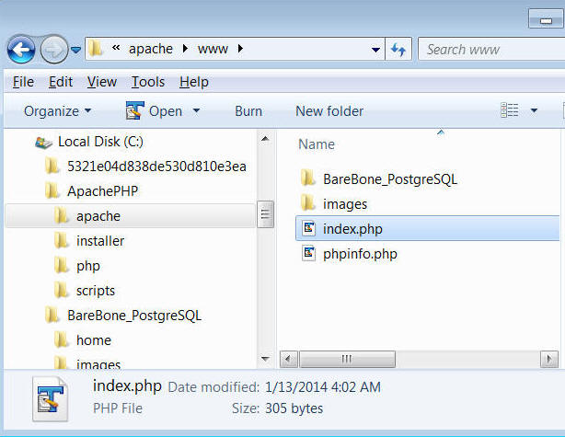Select the home folder in tree
The height and width of the screenshot is (437, 565).
coord(94,340)
